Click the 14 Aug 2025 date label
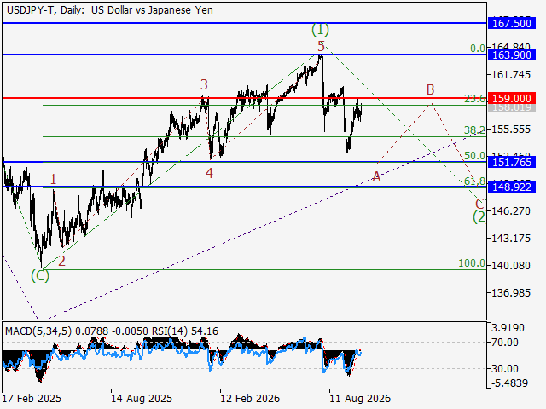The image size is (546, 409). point(142,398)
